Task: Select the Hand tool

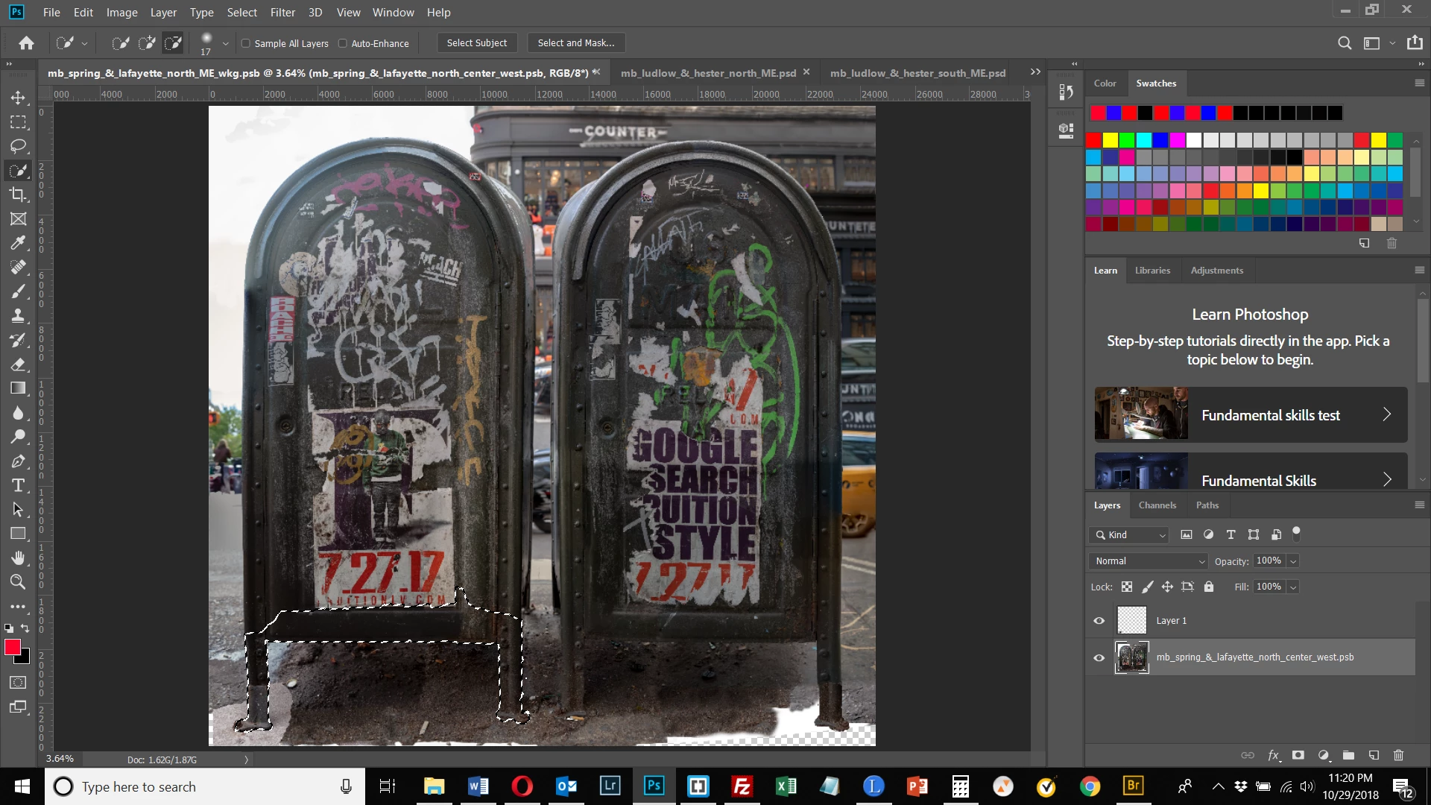Action: click(x=18, y=558)
